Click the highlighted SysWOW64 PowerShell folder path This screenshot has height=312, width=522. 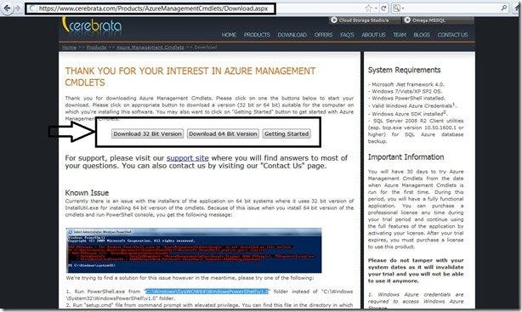207,292
